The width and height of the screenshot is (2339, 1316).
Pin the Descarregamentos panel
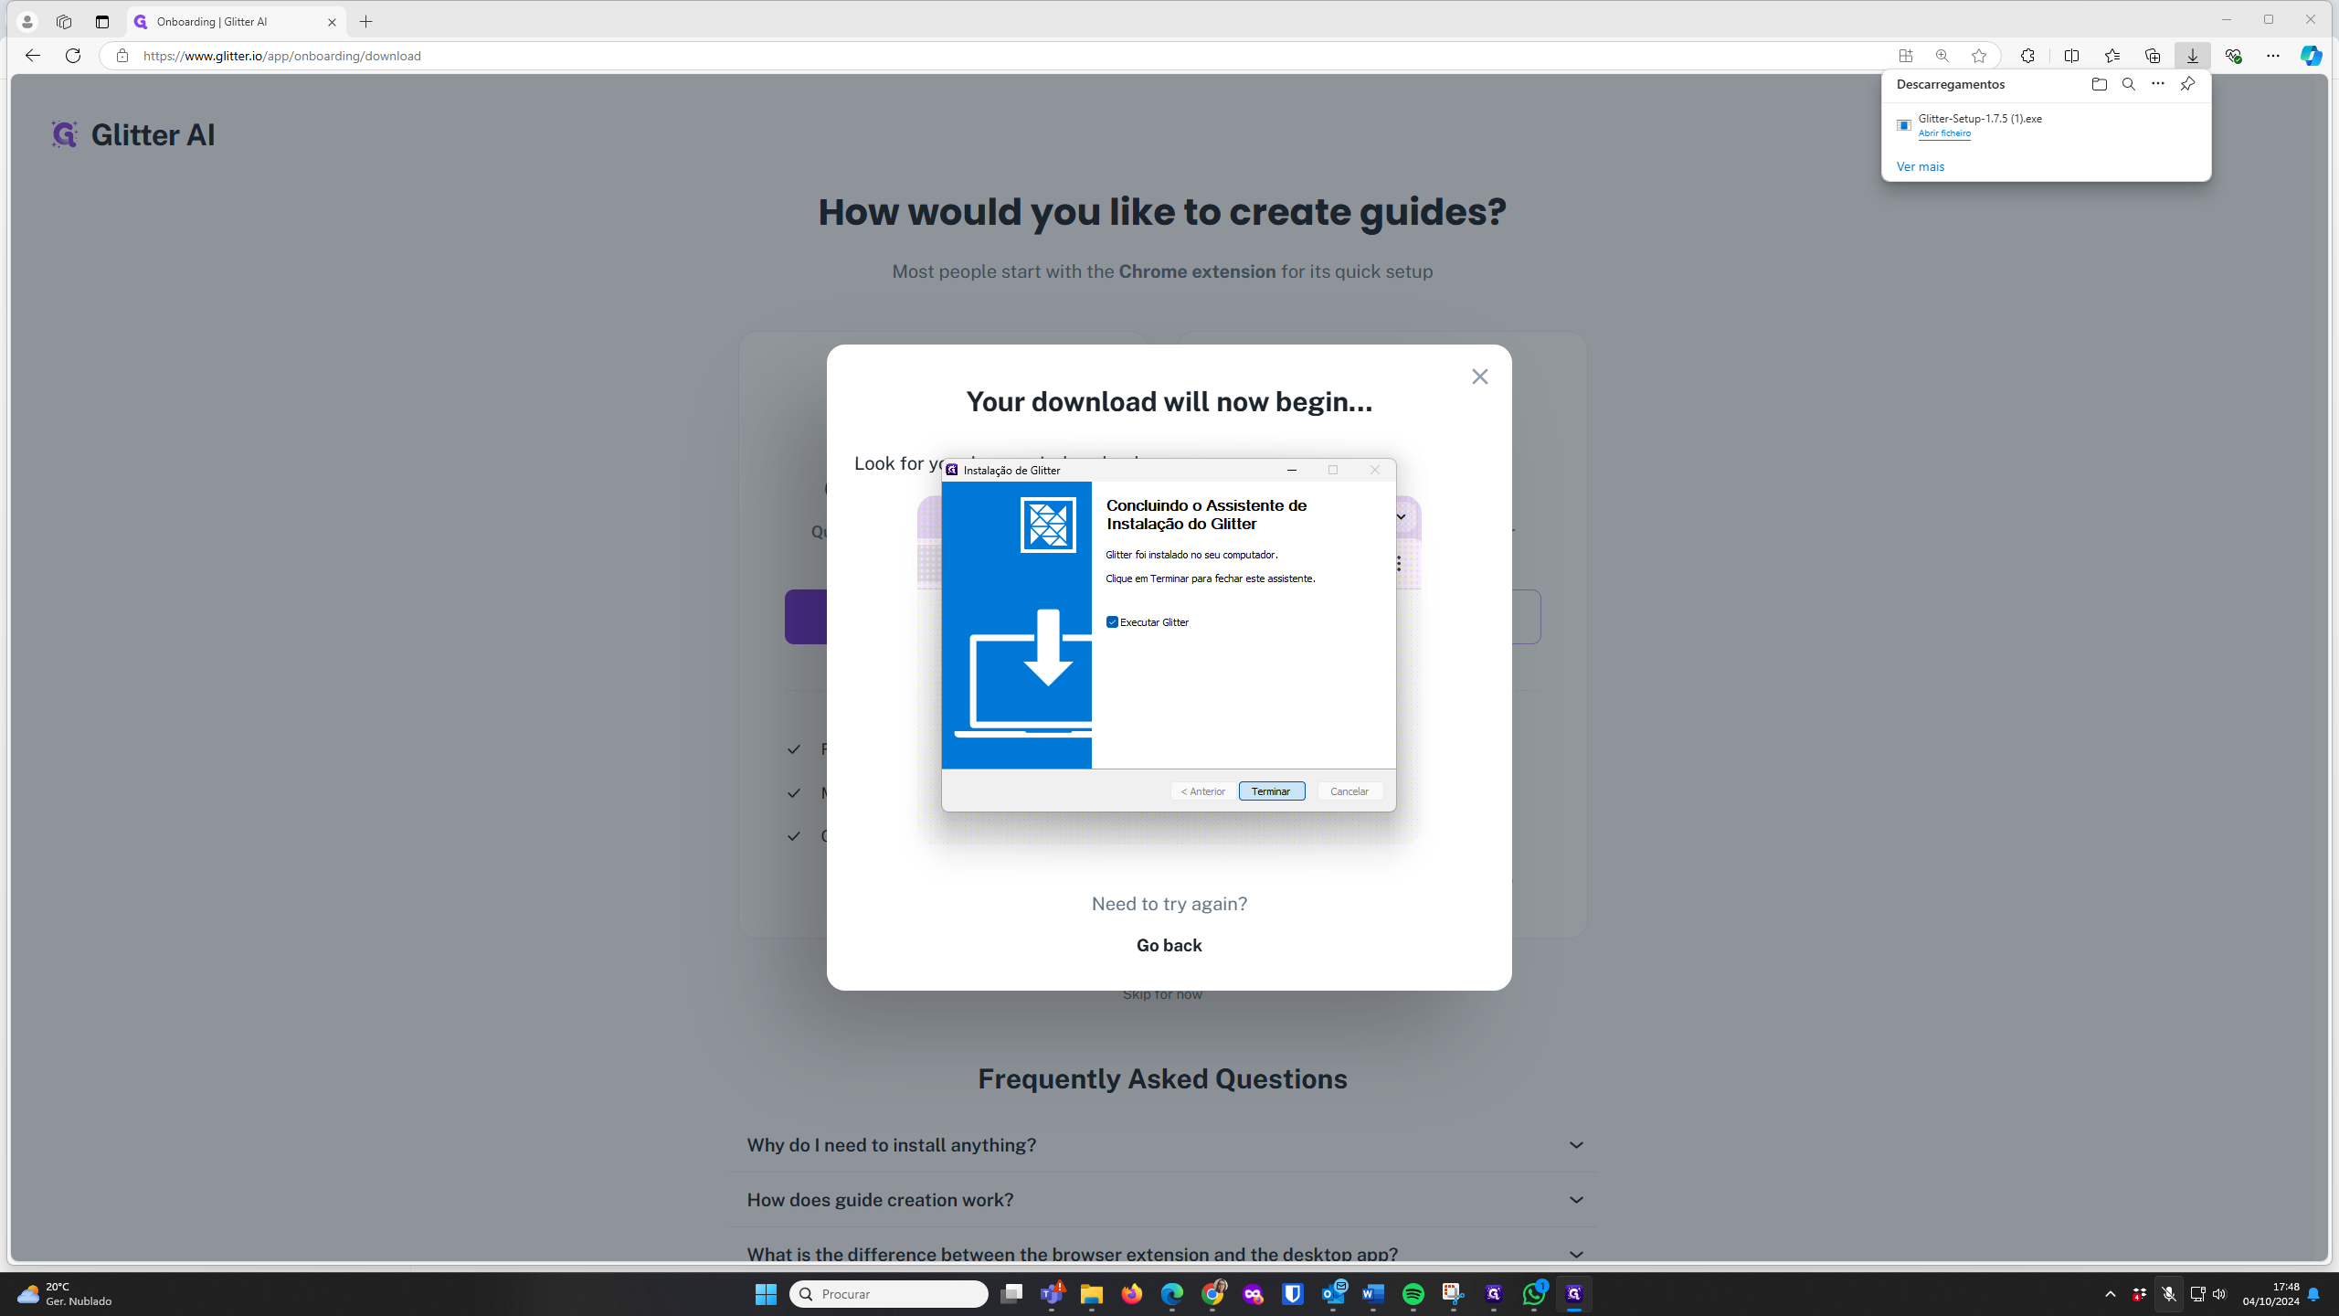point(2187,84)
